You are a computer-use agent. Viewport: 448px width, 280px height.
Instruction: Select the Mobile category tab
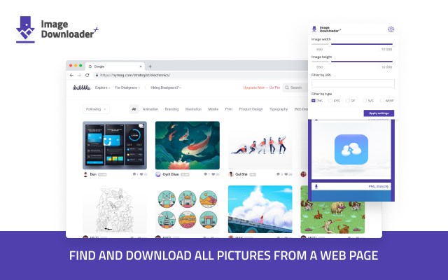coord(213,109)
